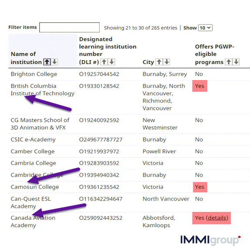Select the CSIC e-Academy entry
Viewport: 250px width, 250px height.
[129, 139]
